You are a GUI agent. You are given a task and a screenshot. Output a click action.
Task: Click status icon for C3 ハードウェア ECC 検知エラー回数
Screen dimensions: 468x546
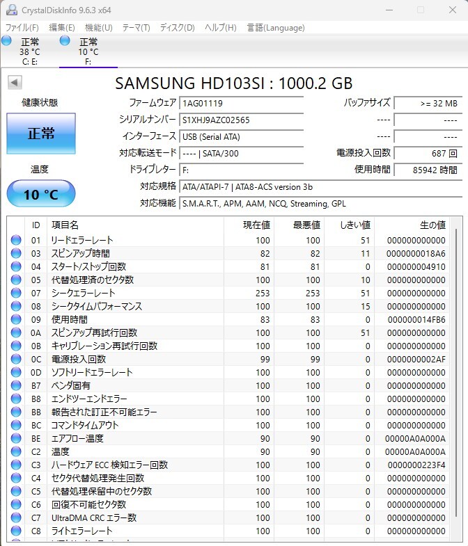pyautogui.click(x=16, y=465)
